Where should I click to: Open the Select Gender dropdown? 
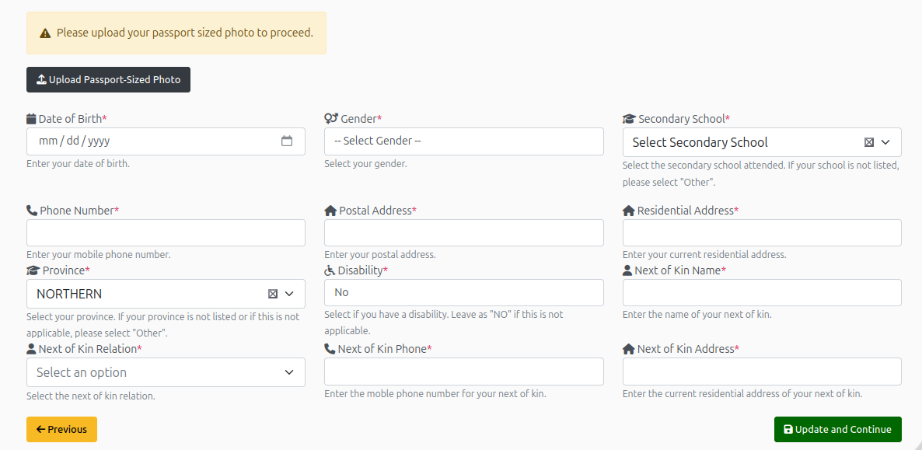click(x=463, y=141)
